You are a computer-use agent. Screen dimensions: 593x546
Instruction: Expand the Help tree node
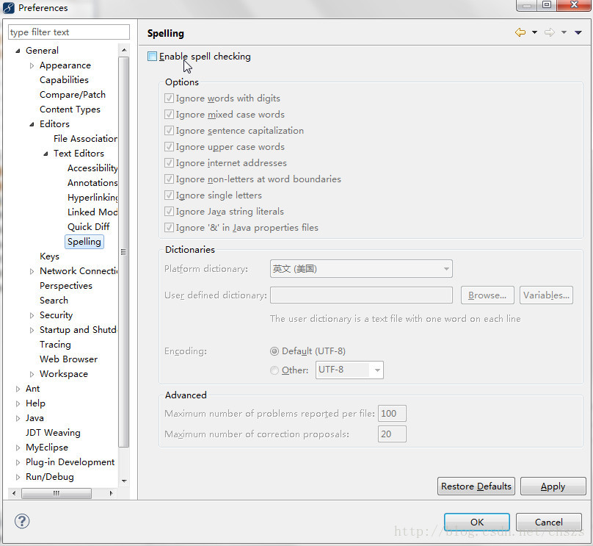[x=18, y=403]
